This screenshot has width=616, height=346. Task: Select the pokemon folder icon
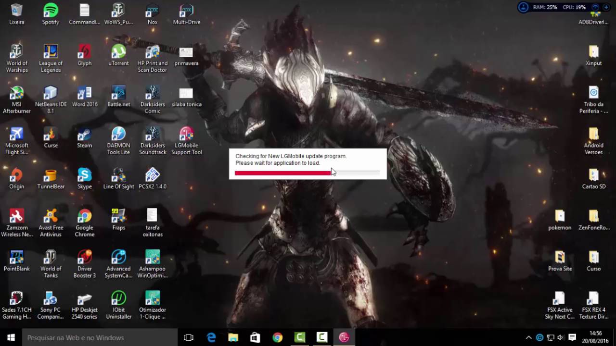pos(560,220)
